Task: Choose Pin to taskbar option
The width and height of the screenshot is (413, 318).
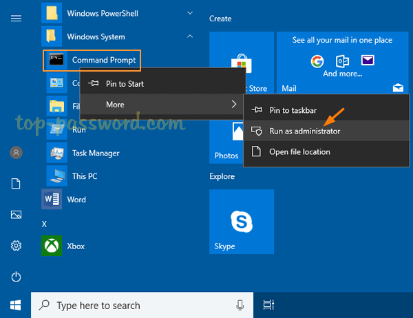Action: [293, 109]
